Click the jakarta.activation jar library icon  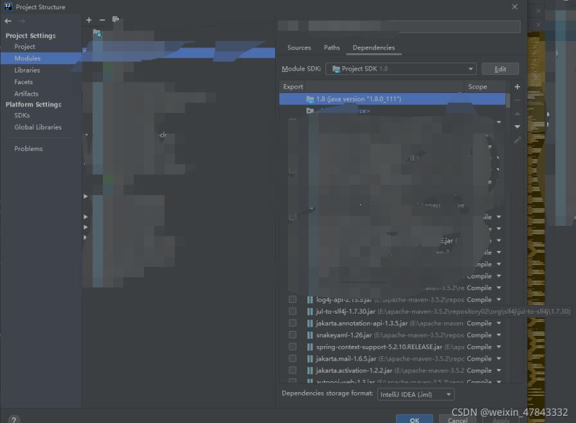tap(310, 370)
